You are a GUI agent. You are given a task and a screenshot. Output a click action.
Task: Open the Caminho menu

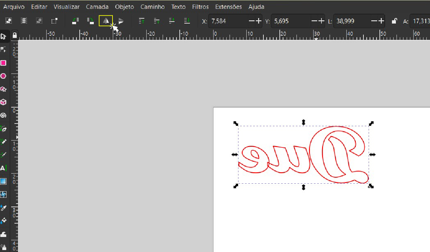click(x=153, y=7)
